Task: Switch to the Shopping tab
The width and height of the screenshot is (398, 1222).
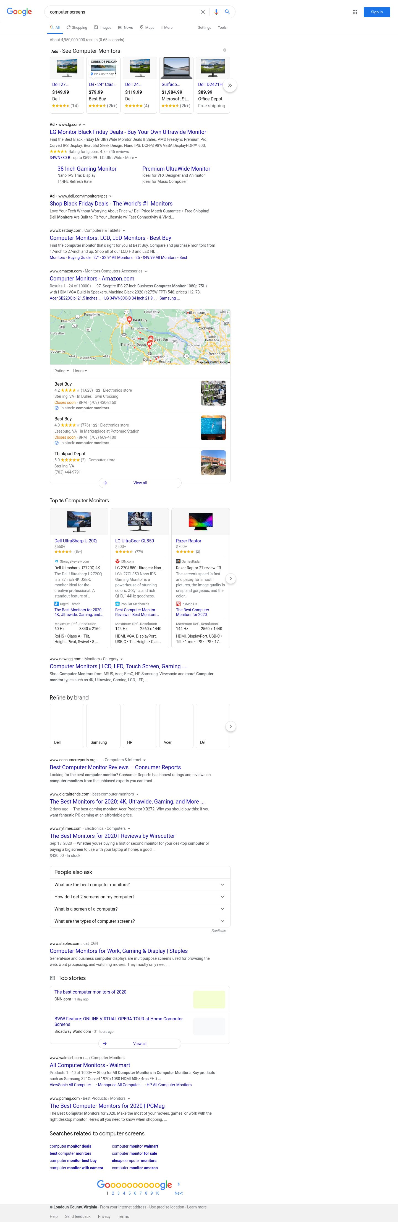Action: [x=77, y=27]
